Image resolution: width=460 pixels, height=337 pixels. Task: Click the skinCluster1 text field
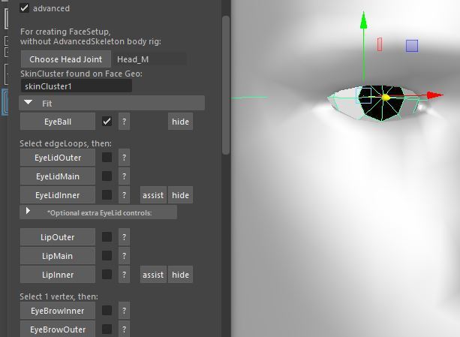pyautogui.click(x=77, y=86)
